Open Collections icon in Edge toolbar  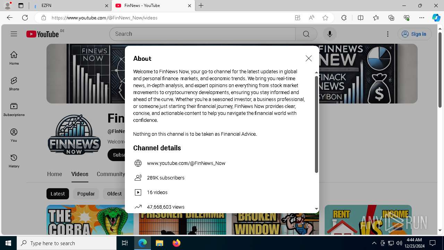tap(391, 18)
